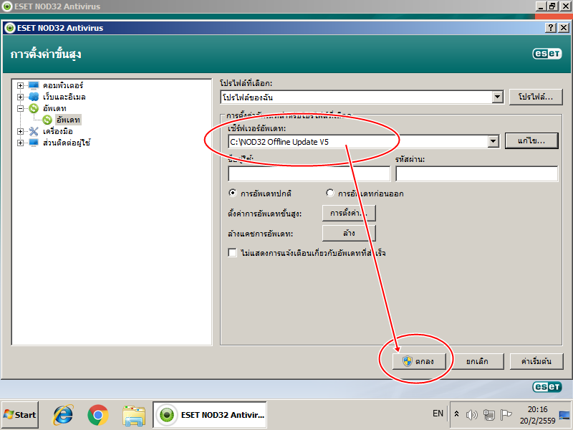Select the การอัพเดทปกติ radio button
This screenshot has height=430, width=573.
pyautogui.click(x=232, y=193)
